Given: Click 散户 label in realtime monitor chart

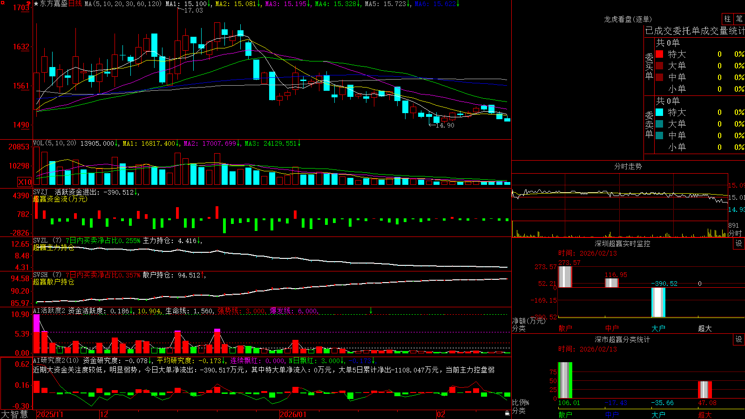Looking at the screenshot, I should click(565, 328).
